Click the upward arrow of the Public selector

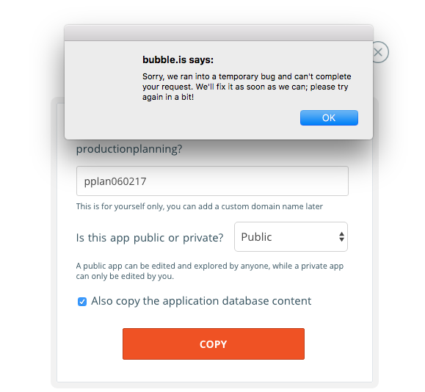coord(341,233)
